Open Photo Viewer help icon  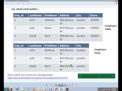click(117, 3)
